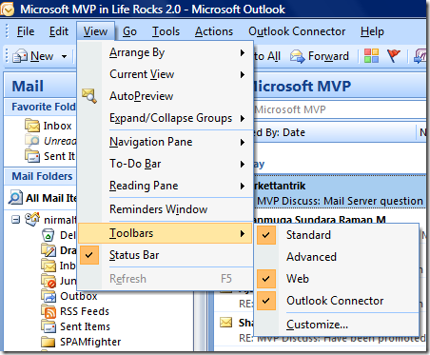This screenshot has width=430, height=355.
Task: Click the Search Microsoft MVP field
Action: pyautogui.click(x=340, y=109)
